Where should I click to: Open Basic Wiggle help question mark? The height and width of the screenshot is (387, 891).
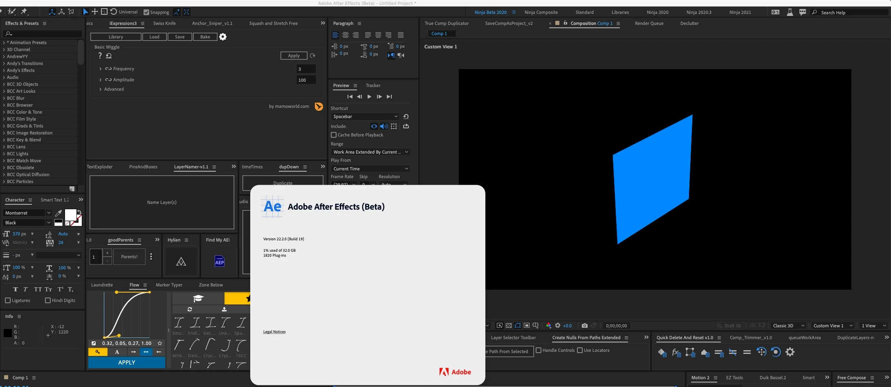tap(100, 56)
